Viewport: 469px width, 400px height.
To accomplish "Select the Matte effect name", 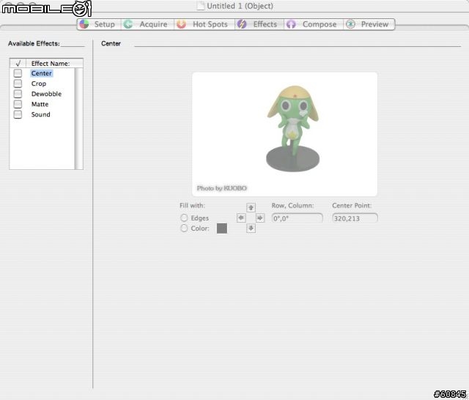I will coord(40,104).
